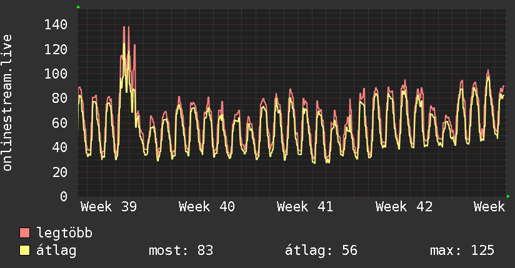Click the Week 41 axis label

click(305, 207)
